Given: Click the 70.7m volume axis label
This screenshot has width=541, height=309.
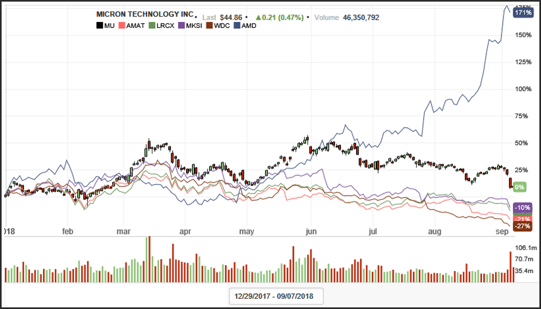Looking at the screenshot, I should pos(524,259).
